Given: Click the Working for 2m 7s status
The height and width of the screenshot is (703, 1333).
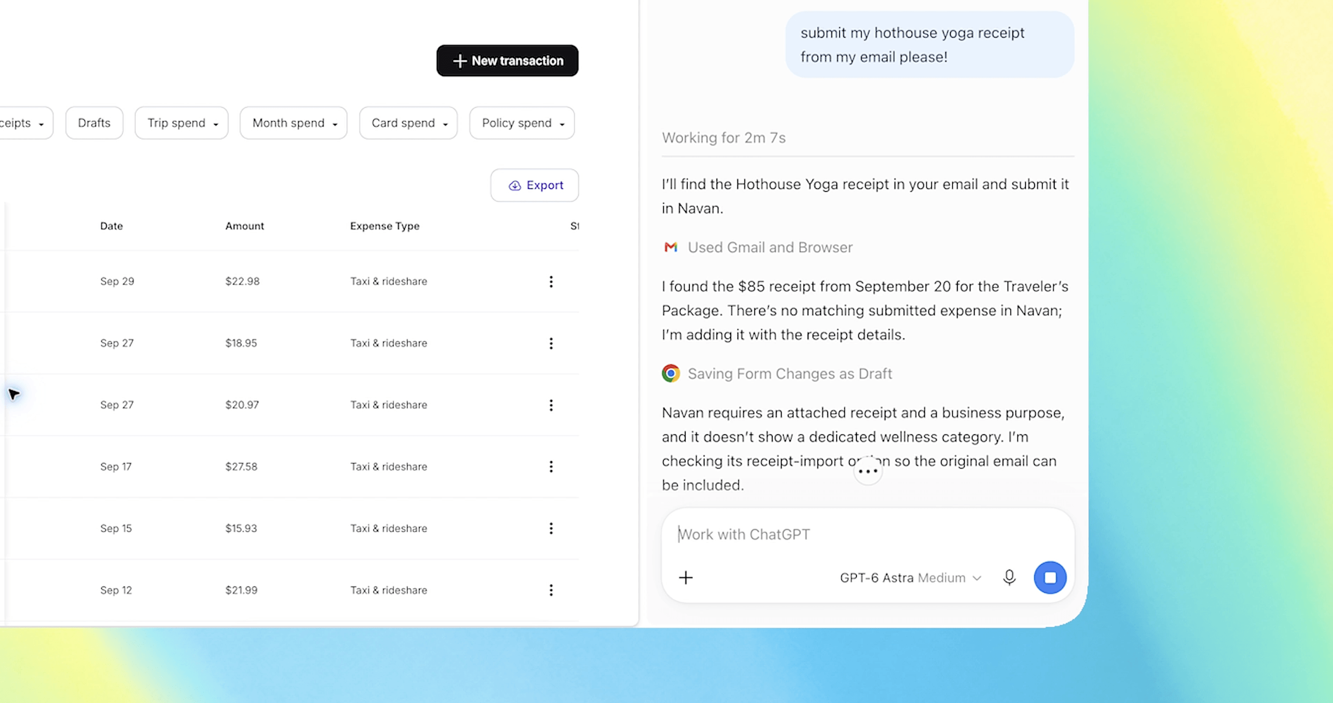Looking at the screenshot, I should click(x=723, y=138).
